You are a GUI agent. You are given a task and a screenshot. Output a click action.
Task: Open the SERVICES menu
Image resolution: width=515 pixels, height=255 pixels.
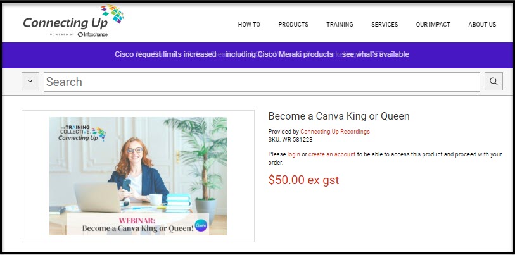click(385, 24)
